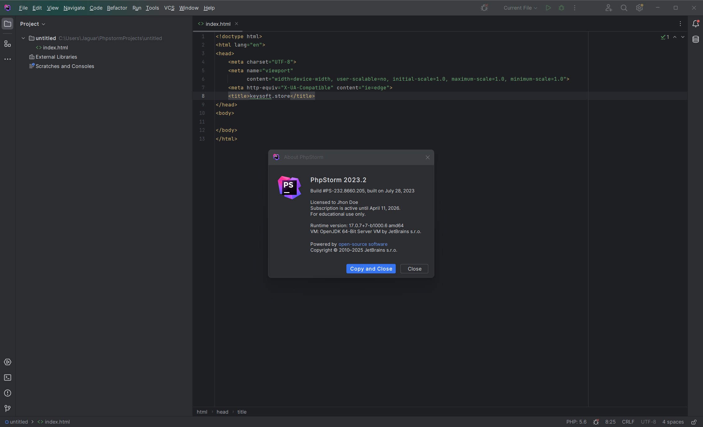Change CRLF line separator in status bar

[x=628, y=422]
